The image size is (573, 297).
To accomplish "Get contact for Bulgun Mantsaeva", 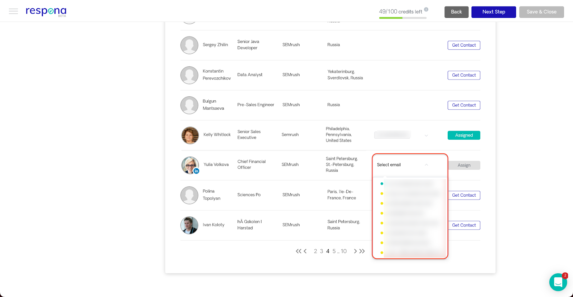I will click(464, 105).
